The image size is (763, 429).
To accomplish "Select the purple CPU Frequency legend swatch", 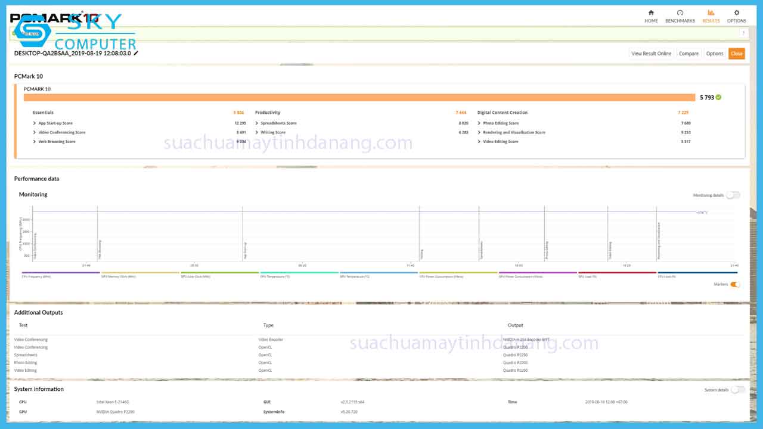I will pyautogui.click(x=60, y=272).
